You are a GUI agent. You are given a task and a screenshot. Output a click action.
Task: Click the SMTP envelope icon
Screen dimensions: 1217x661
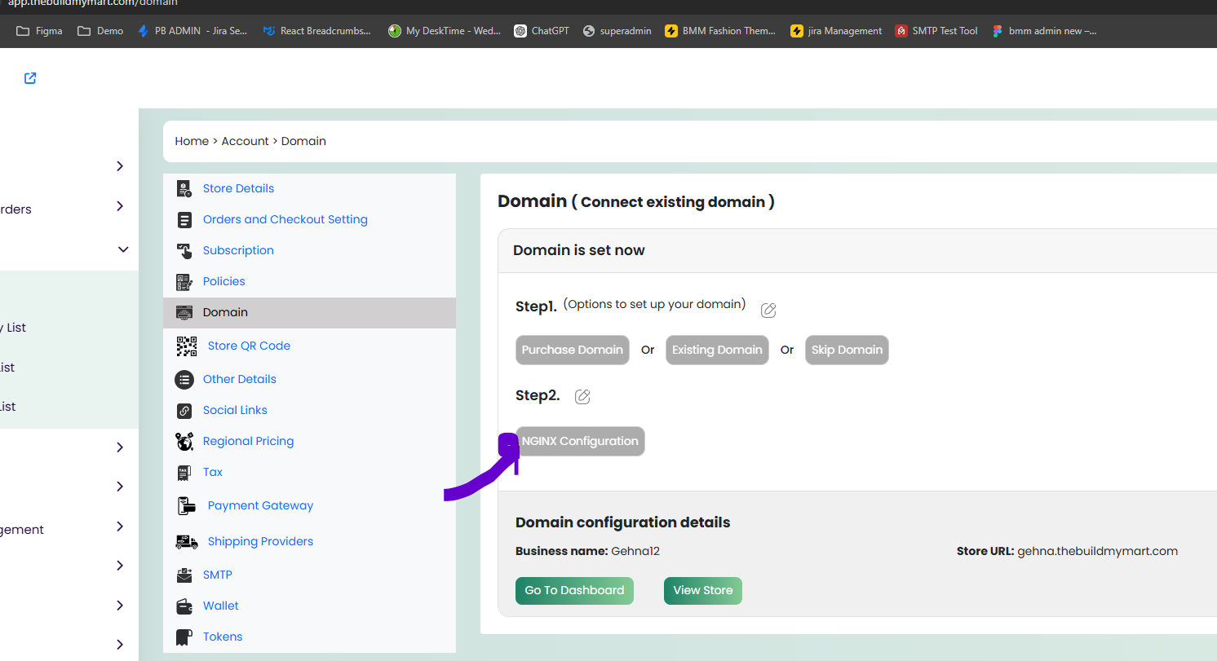click(x=184, y=575)
